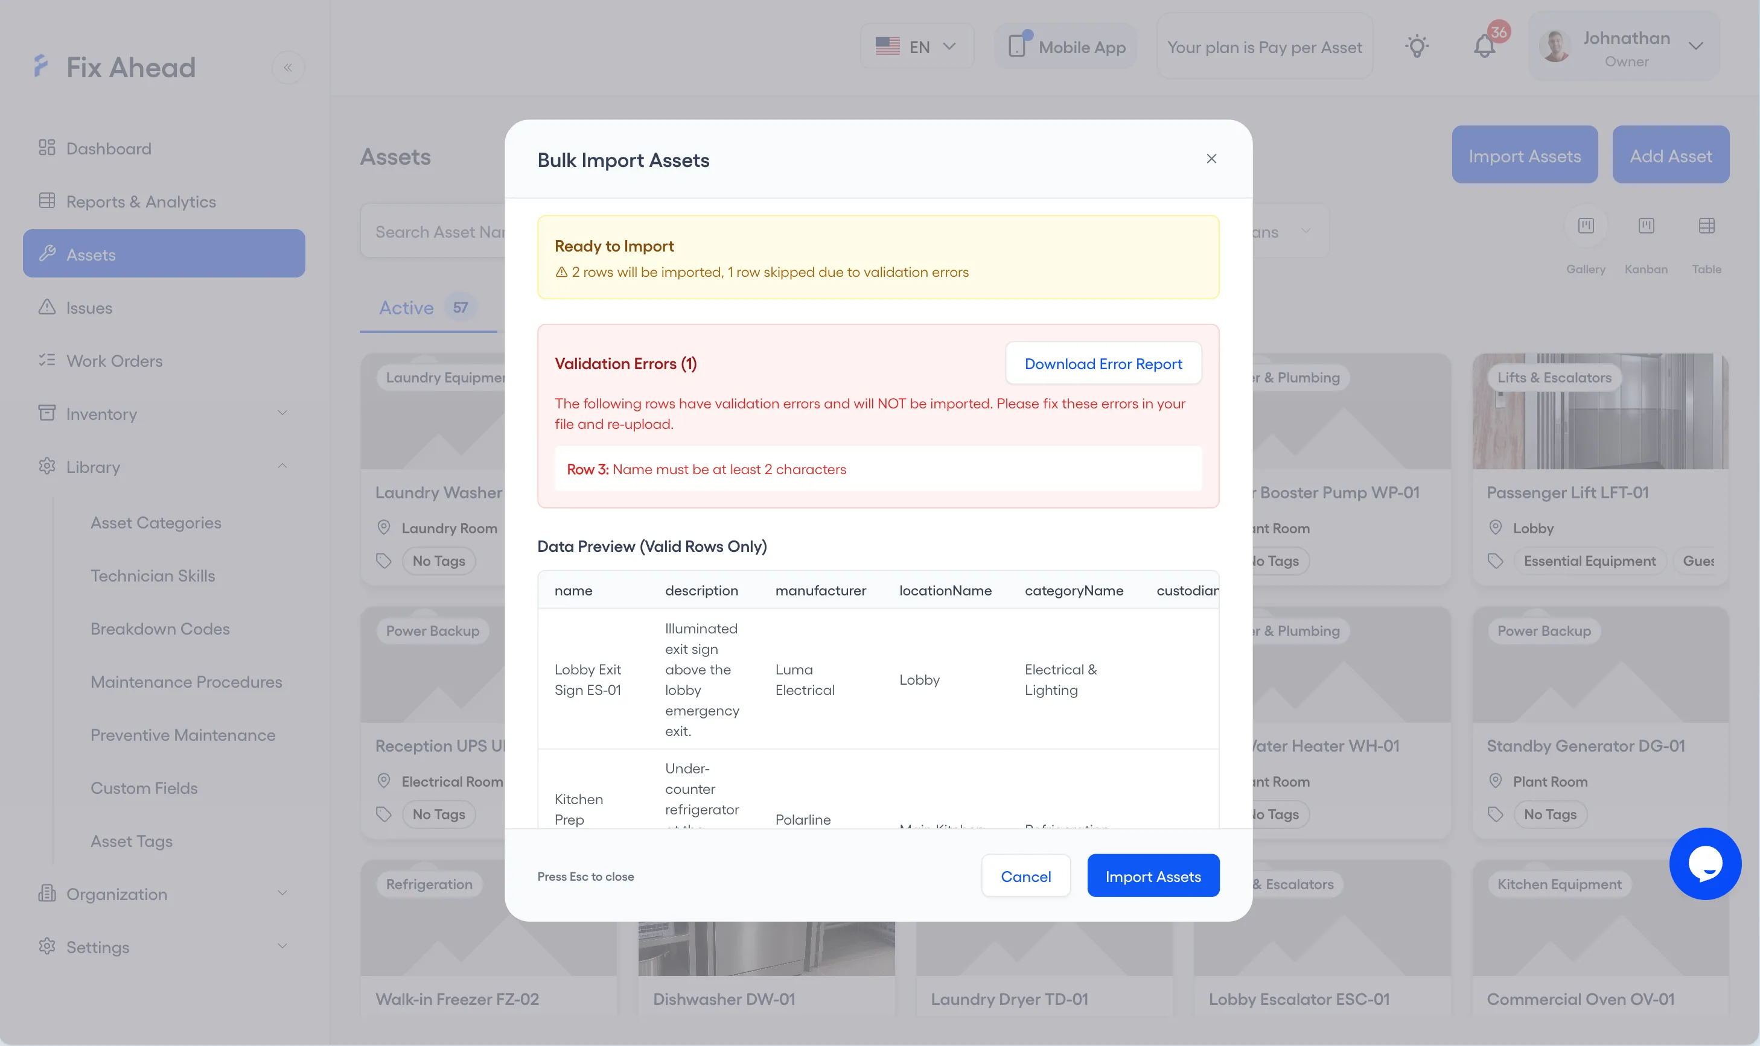The width and height of the screenshot is (1760, 1046).
Task: Click the Mobile App button
Action: (1065, 46)
